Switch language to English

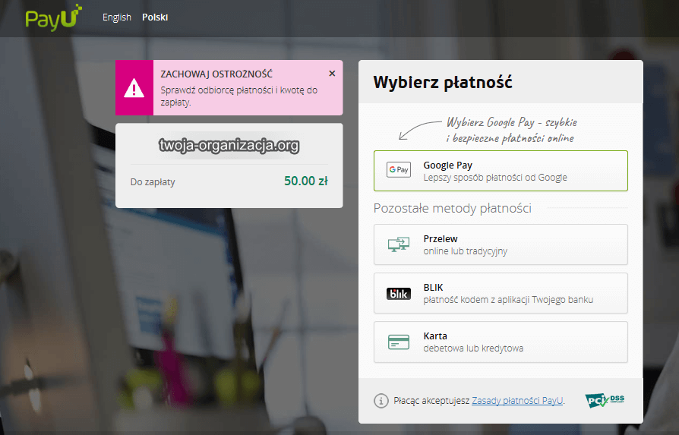tap(116, 17)
